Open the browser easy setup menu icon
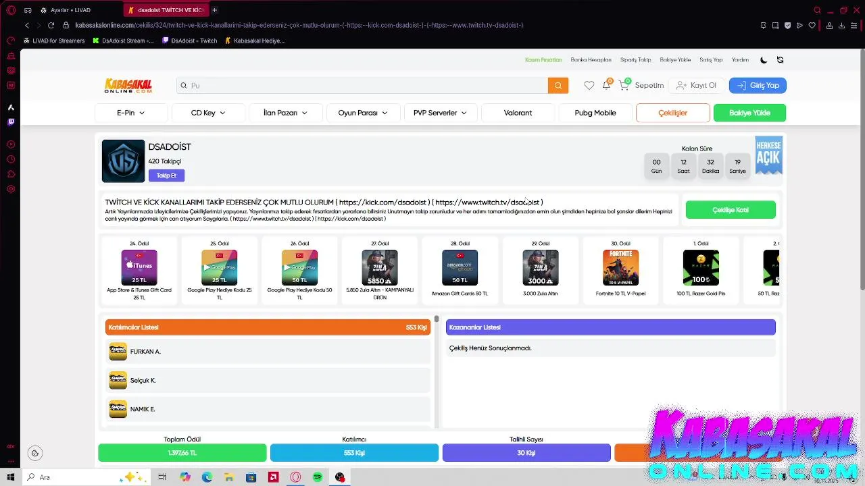The height and width of the screenshot is (486, 865). [855, 26]
